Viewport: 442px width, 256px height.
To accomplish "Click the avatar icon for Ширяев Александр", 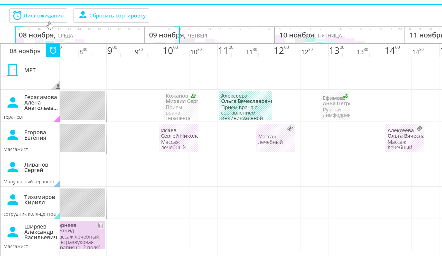I will (x=13, y=232).
